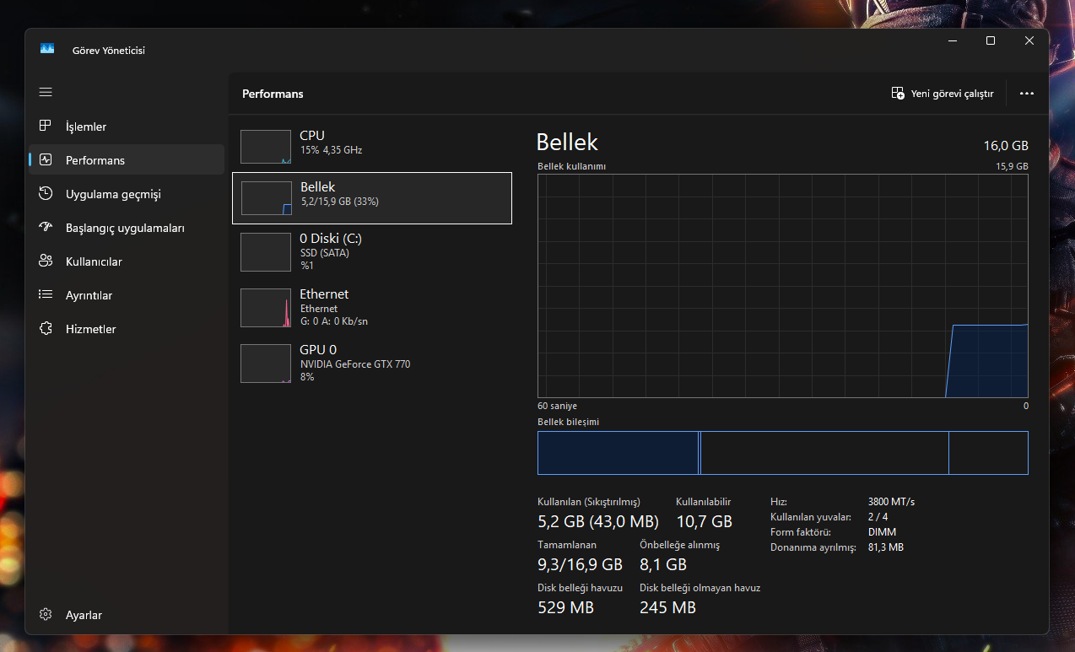Image resolution: width=1075 pixels, height=652 pixels.
Task: Click the Hizmetler puzzle icon
Action: click(46, 328)
